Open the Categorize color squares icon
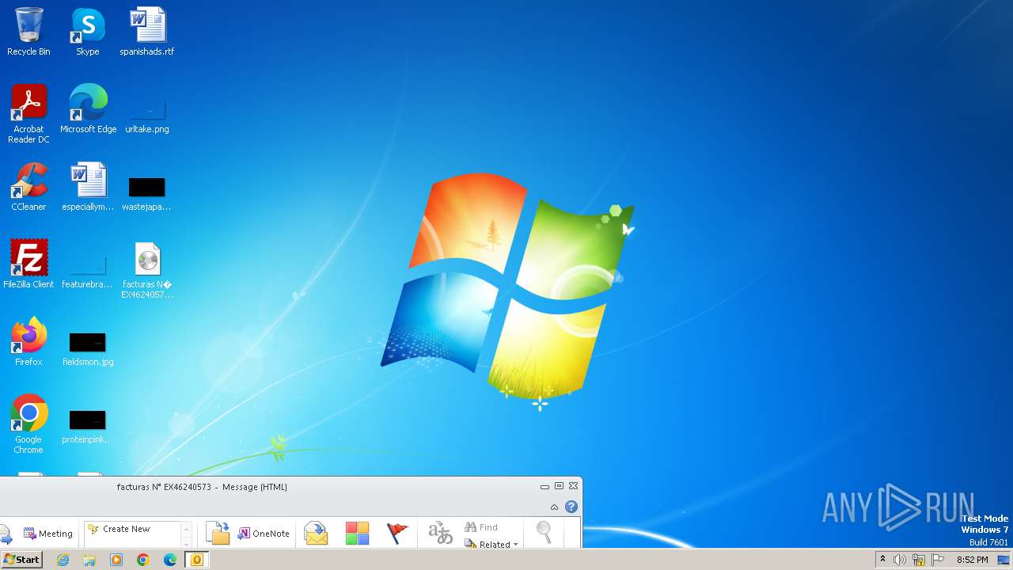 coord(357,534)
